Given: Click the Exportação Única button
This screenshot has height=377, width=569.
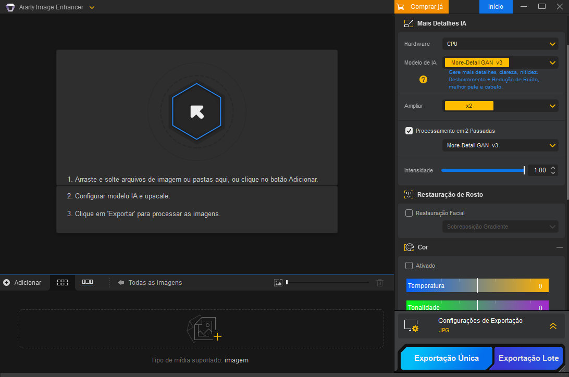Looking at the screenshot, I should click(447, 358).
